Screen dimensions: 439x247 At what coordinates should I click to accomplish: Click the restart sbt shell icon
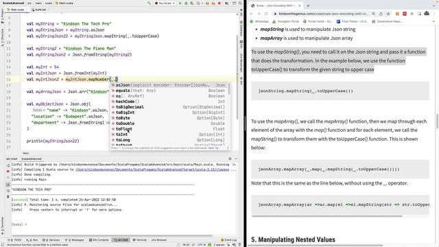[8, 165]
